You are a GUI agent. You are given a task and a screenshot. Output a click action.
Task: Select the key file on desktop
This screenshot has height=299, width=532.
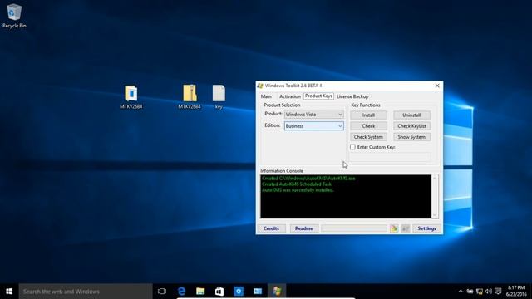coord(219,97)
